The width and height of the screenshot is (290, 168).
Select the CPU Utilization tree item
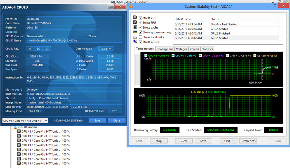coord(27,127)
